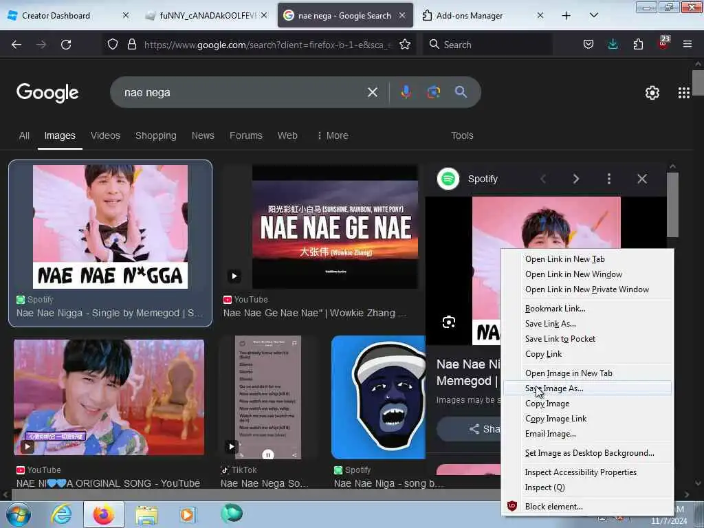Image resolution: width=704 pixels, height=528 pixels.
Task: Open Windows Explorer folder in taskbar
Action: (x=146, y=514)
